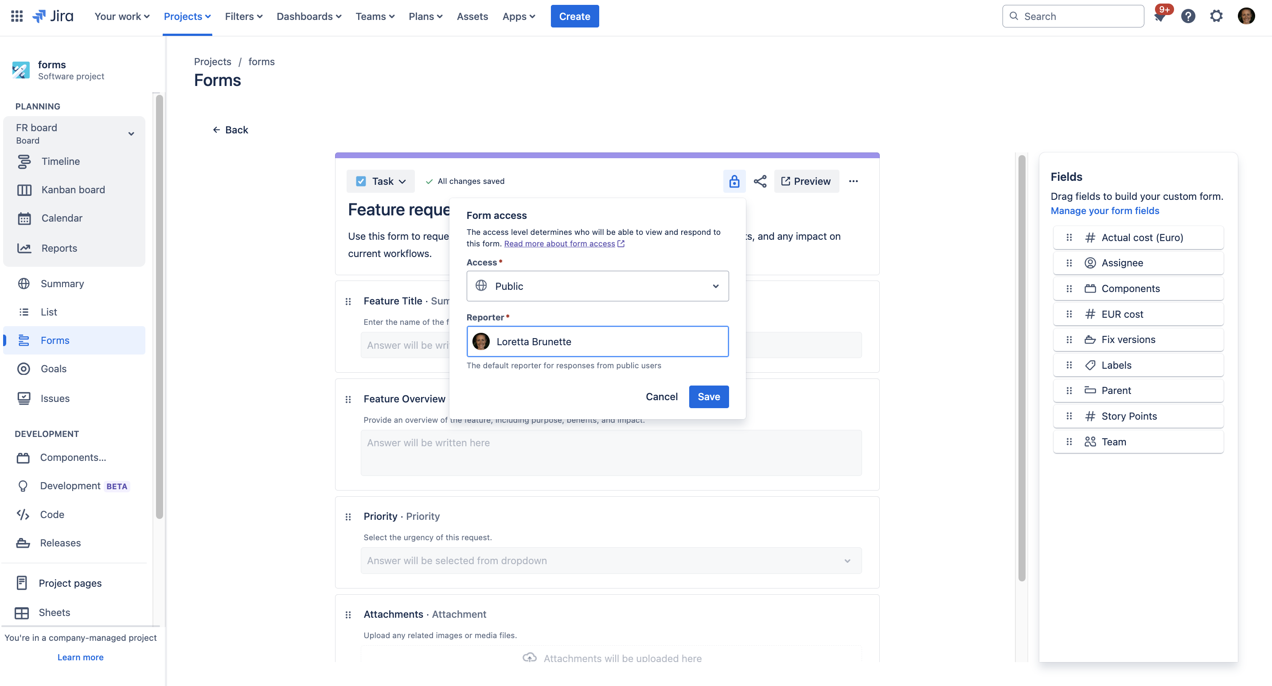1272x686 pixels.
Task: Open the Preview of the form
Action: coord(806,181)
